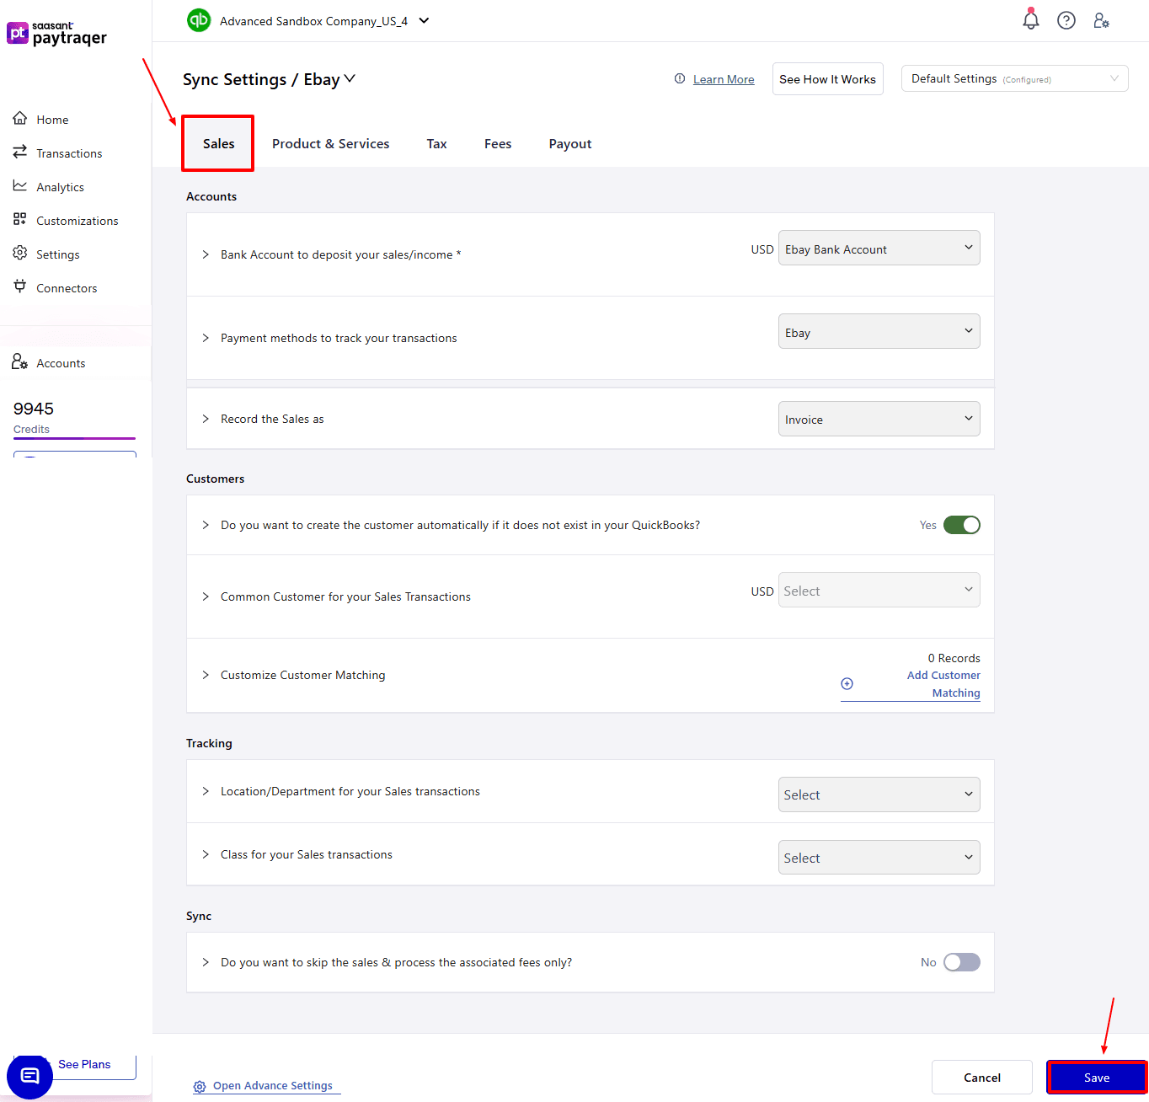Expand the Location/Department row
The width and height of the screenshot is (1149, 1102).
point(206,791)
